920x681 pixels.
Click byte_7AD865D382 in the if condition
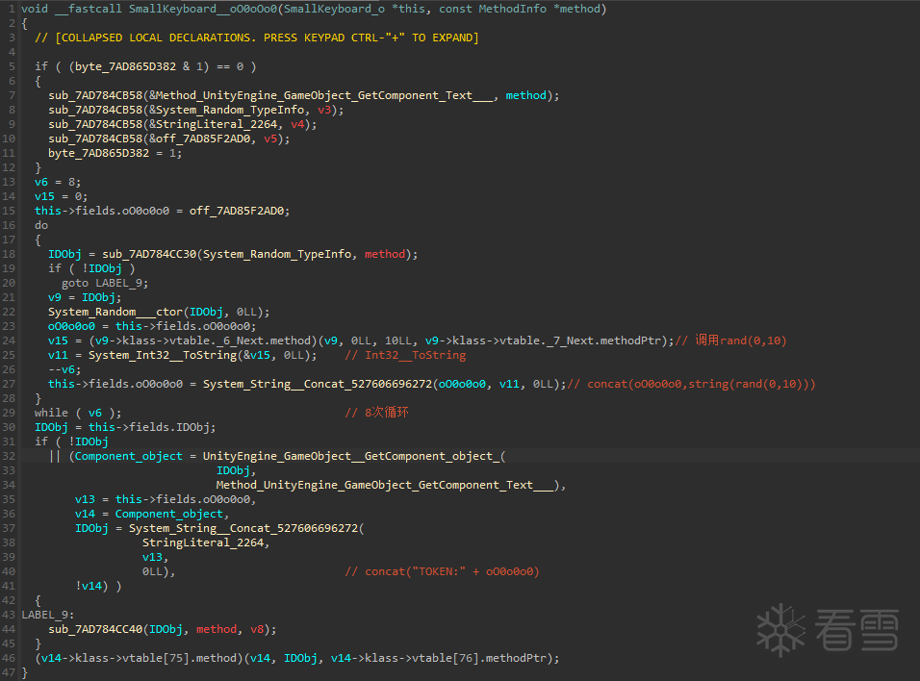tap(125, 66)
